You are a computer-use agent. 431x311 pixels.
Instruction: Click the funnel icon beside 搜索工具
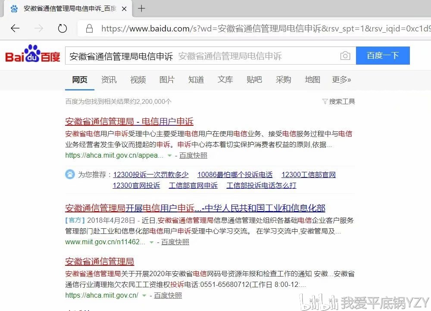pyautogui.click(x=325, y=102)
